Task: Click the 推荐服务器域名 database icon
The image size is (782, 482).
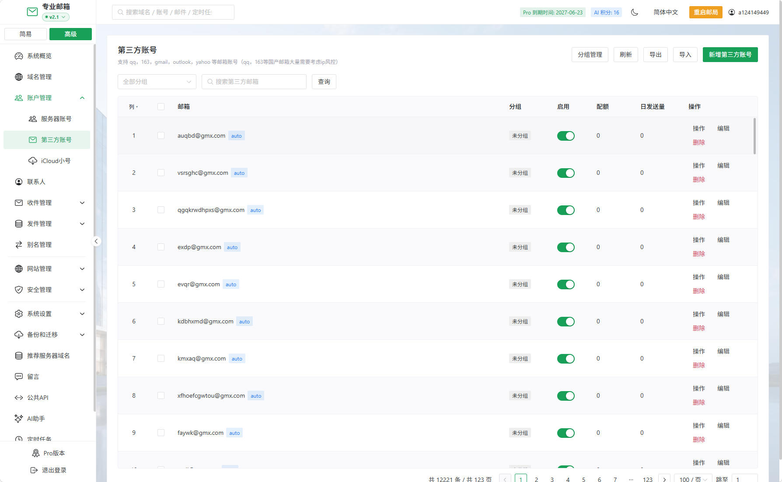Action: pos(19,356)
